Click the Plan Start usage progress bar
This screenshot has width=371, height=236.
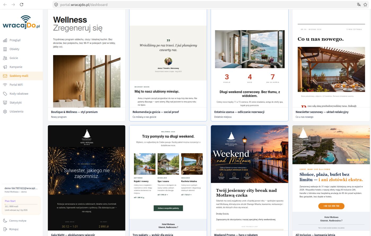point(21,204)
